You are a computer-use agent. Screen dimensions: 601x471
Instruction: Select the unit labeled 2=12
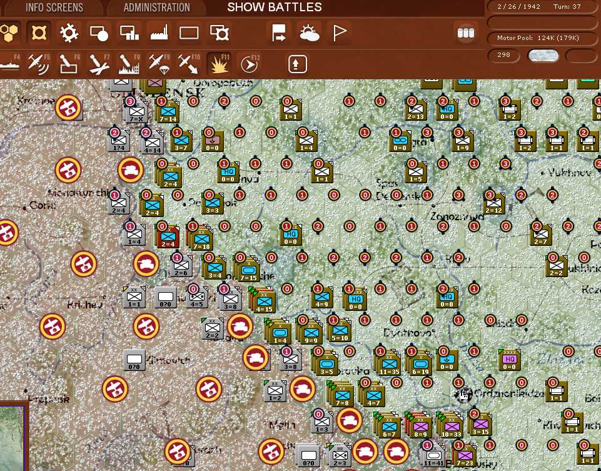coord(493,203)
